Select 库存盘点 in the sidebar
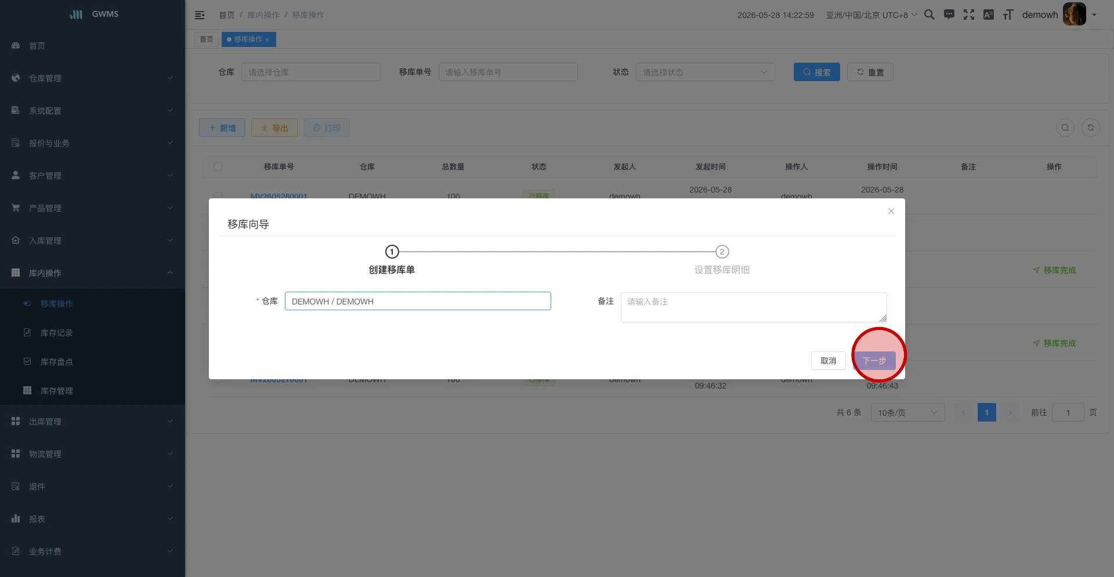The width and height of the screenshot is (1114, 577). pos(93,362)
